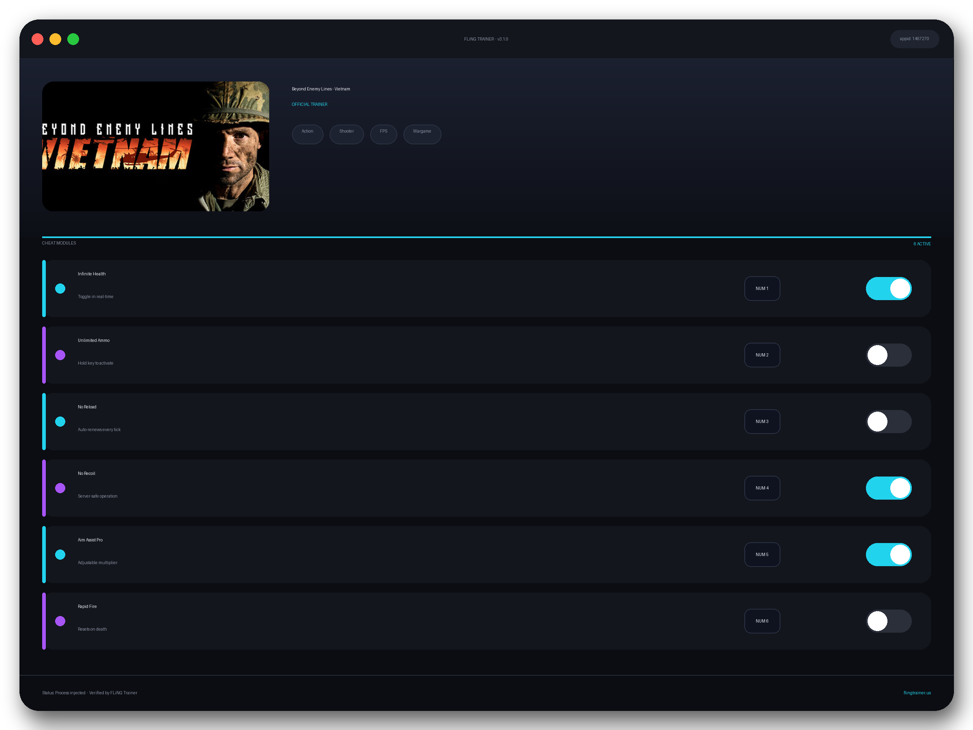973x730 pixels.
Task: Click the appid 1467270 badge
Action: click(x=915, y=39)
